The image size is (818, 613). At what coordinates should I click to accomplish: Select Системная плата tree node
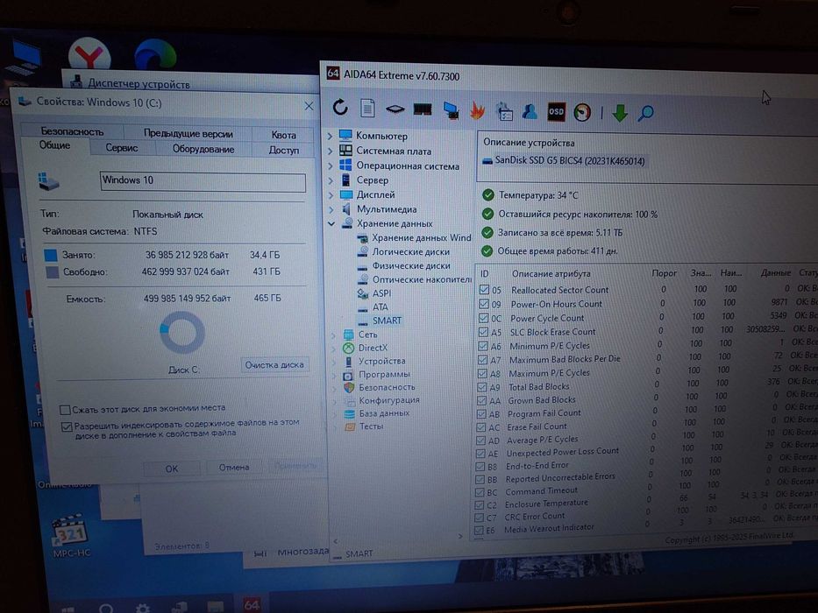pyautogui.click(x=394, y=151)
